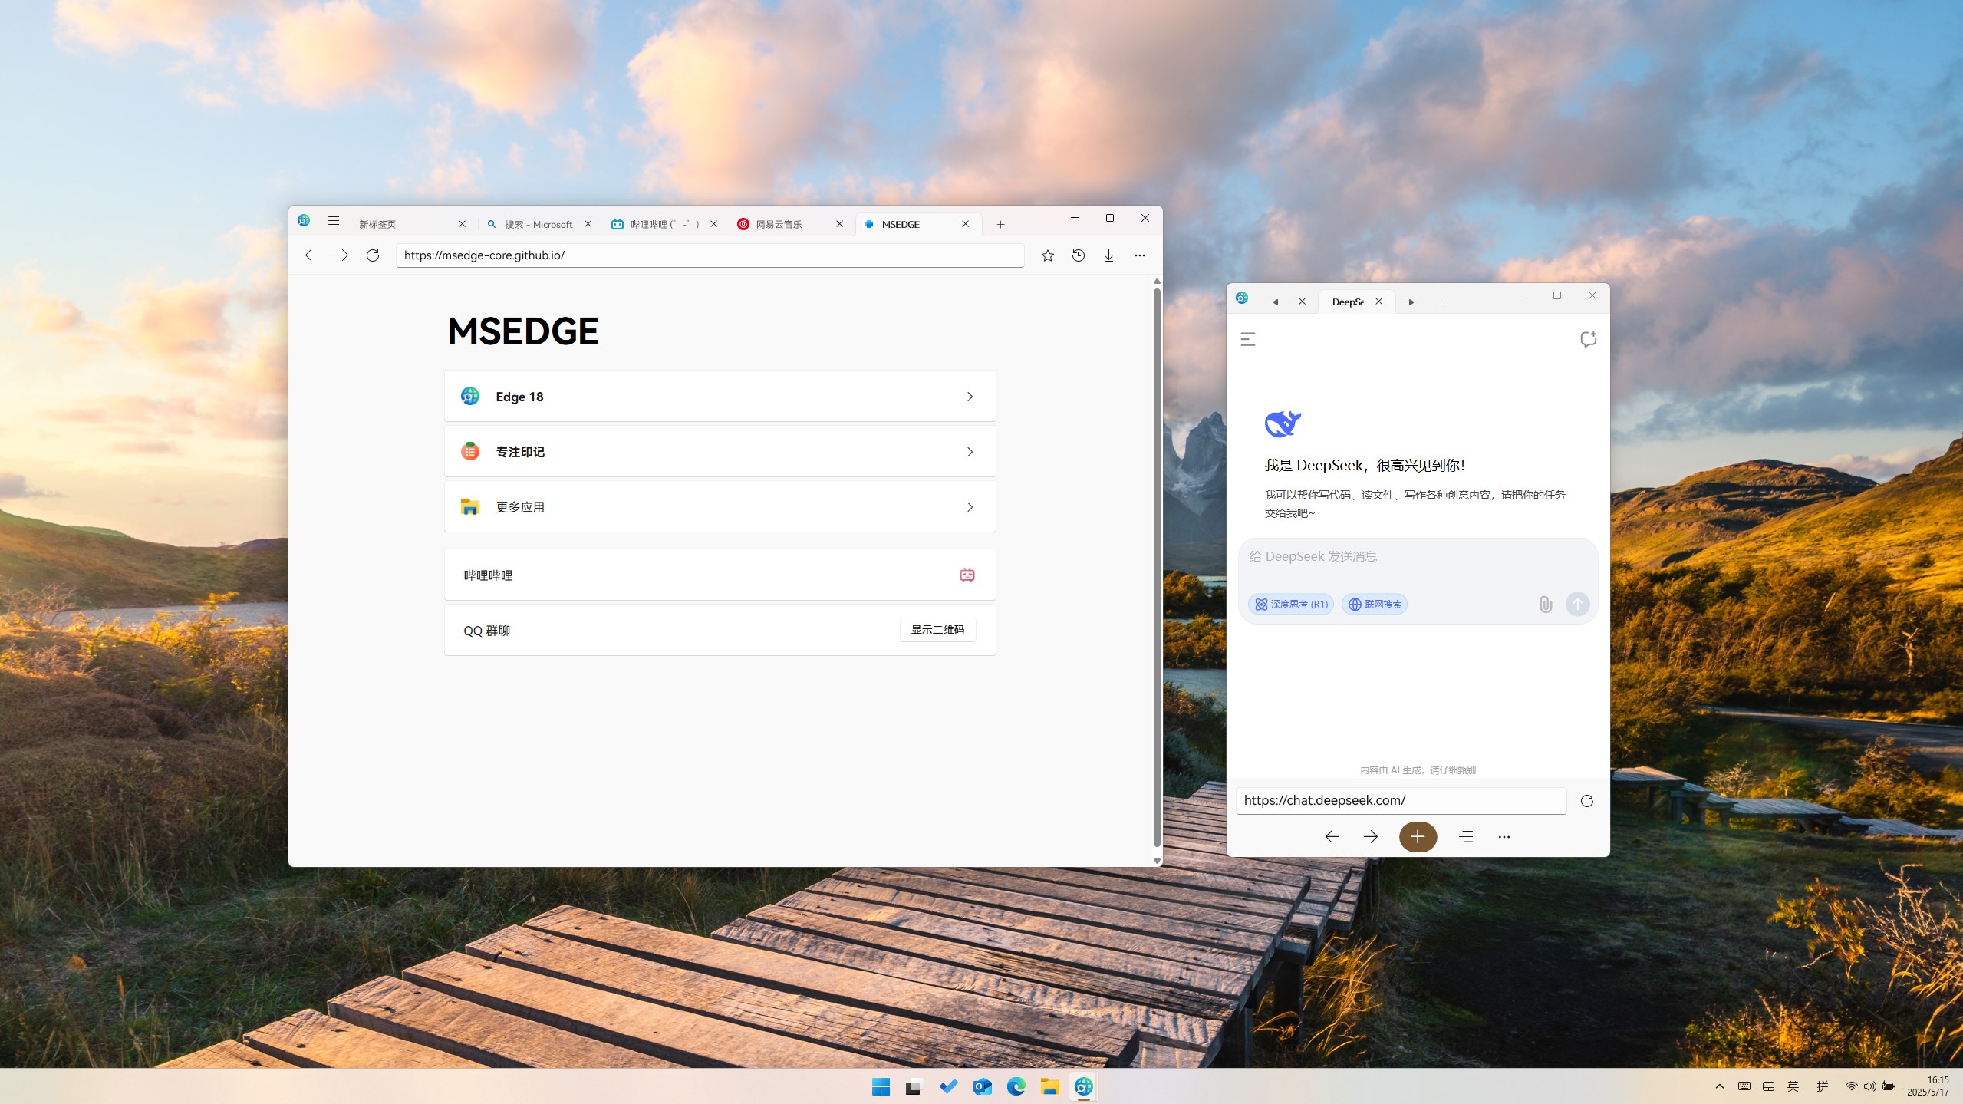Add the current page to favorites with the star icon

pos(1047,255)
